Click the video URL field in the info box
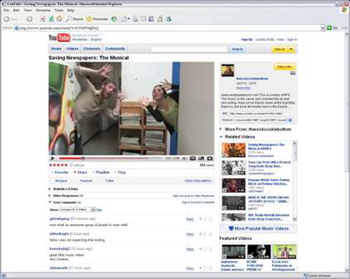 (x=256, y=113)
